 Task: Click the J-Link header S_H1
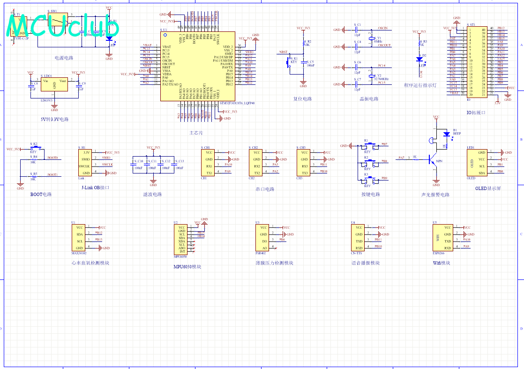tap(85, 163)
